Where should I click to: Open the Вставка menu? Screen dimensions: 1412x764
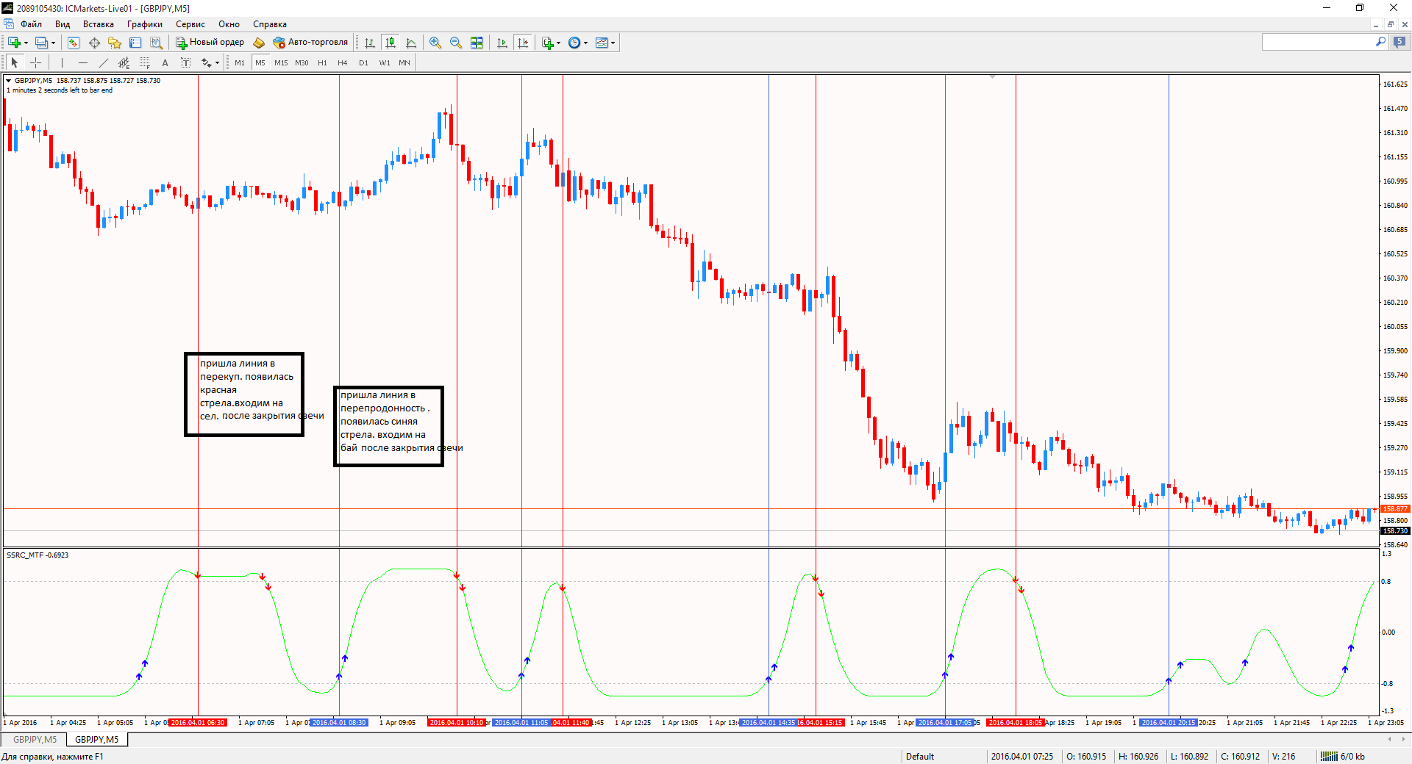pyautogui.click(x=99, y=24)
